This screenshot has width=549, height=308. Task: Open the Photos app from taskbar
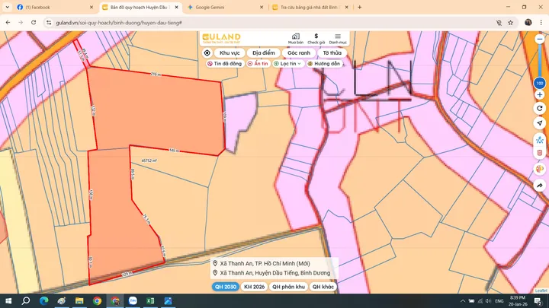(x=169, y=300)
